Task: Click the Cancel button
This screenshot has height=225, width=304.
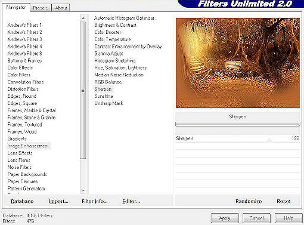Action: point(256,218)
